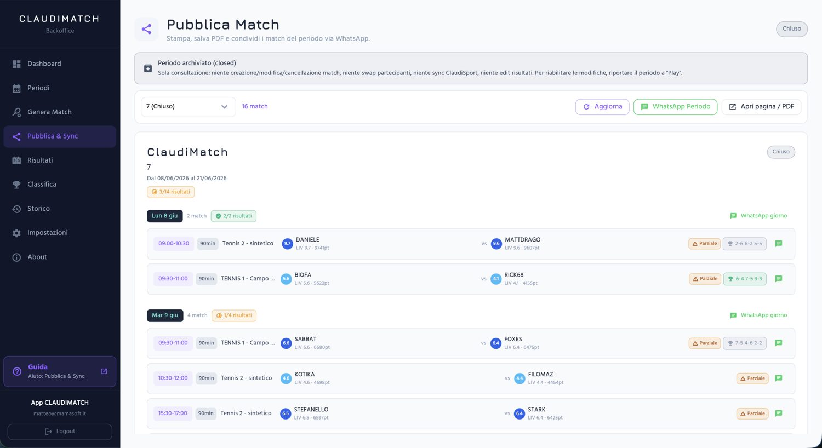Click the 6-4 7-5 3-3 result badge

[745, 279]
